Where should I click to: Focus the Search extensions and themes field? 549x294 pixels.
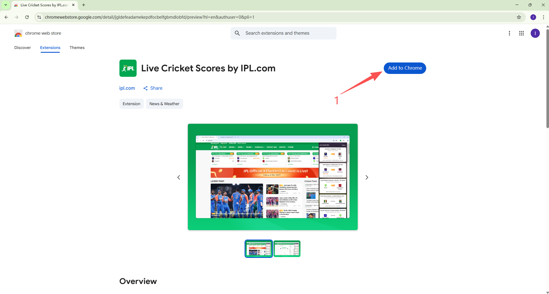pos(283,33)
